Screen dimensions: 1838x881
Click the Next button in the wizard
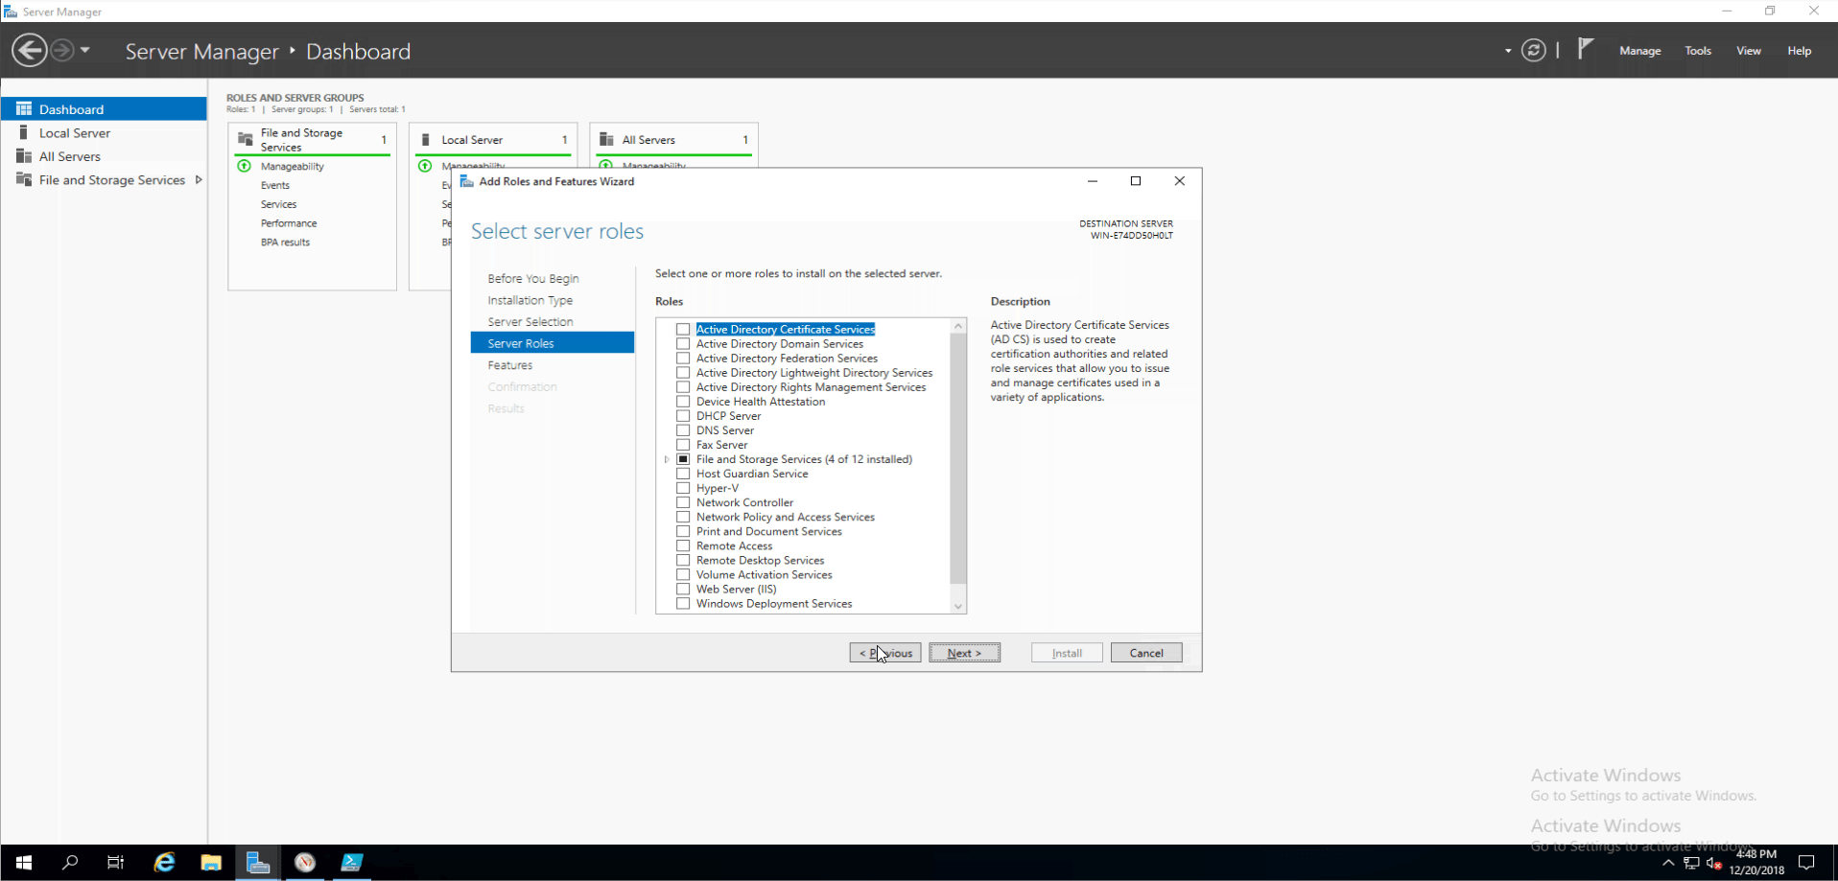(x=964, y=653)
